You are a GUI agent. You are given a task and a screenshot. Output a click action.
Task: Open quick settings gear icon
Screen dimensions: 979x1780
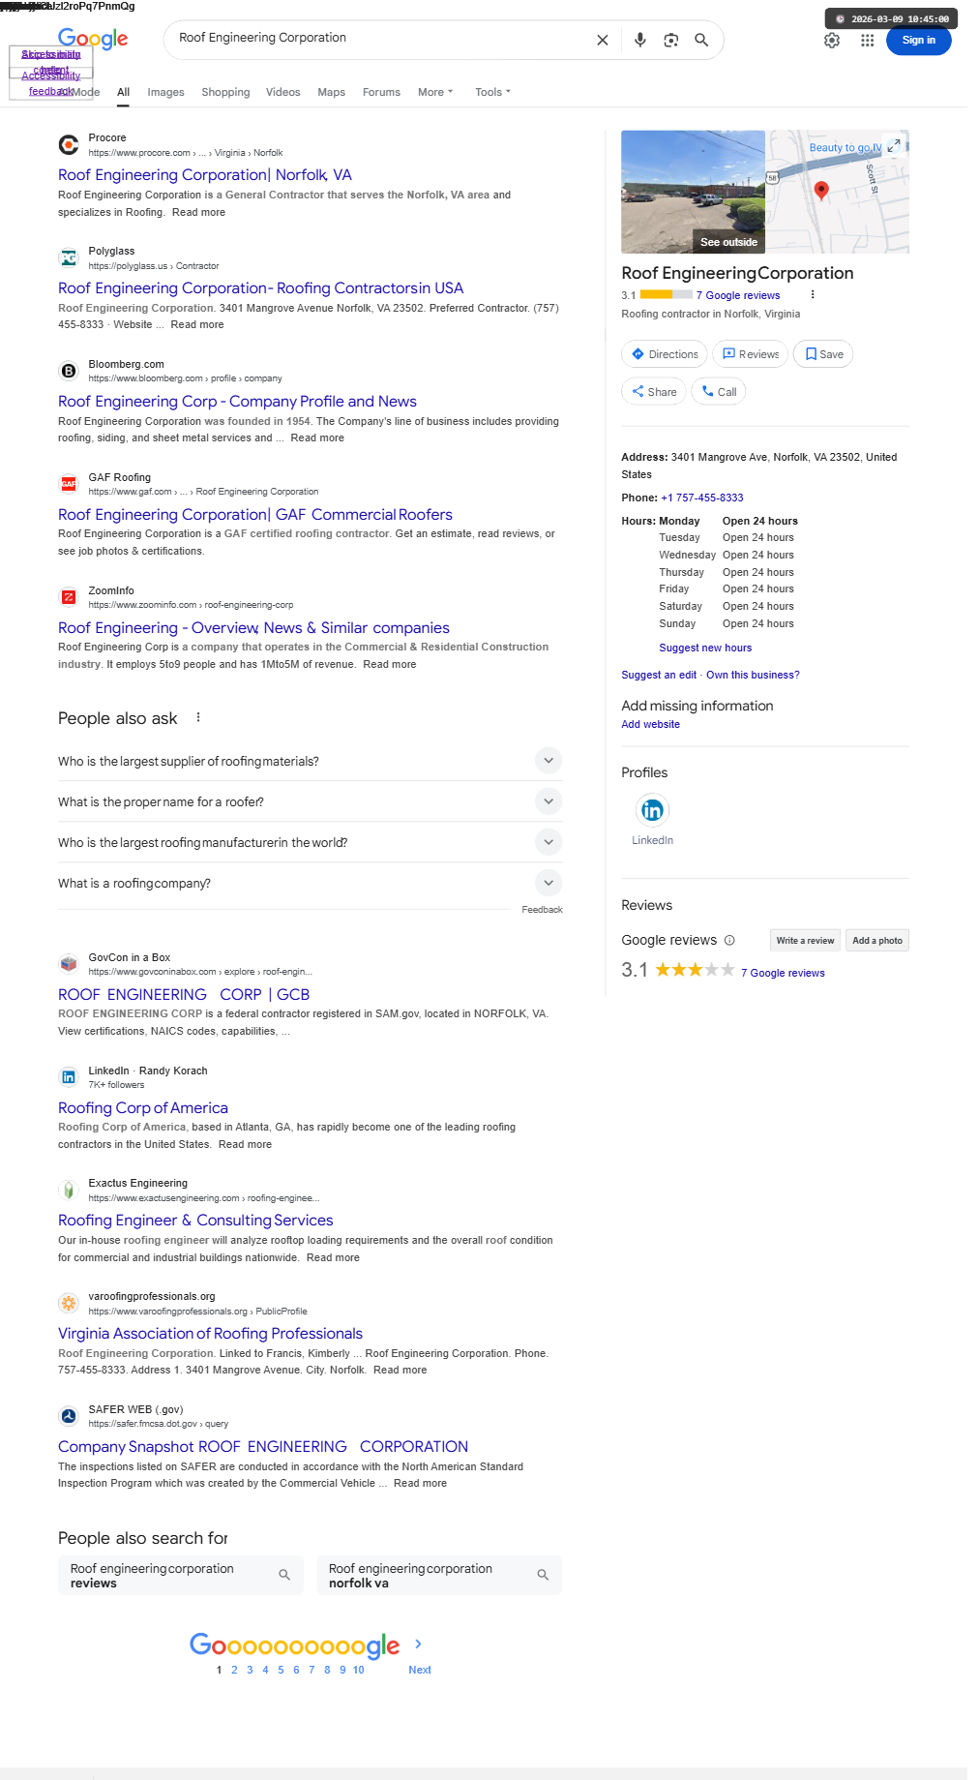pos(832,41)
